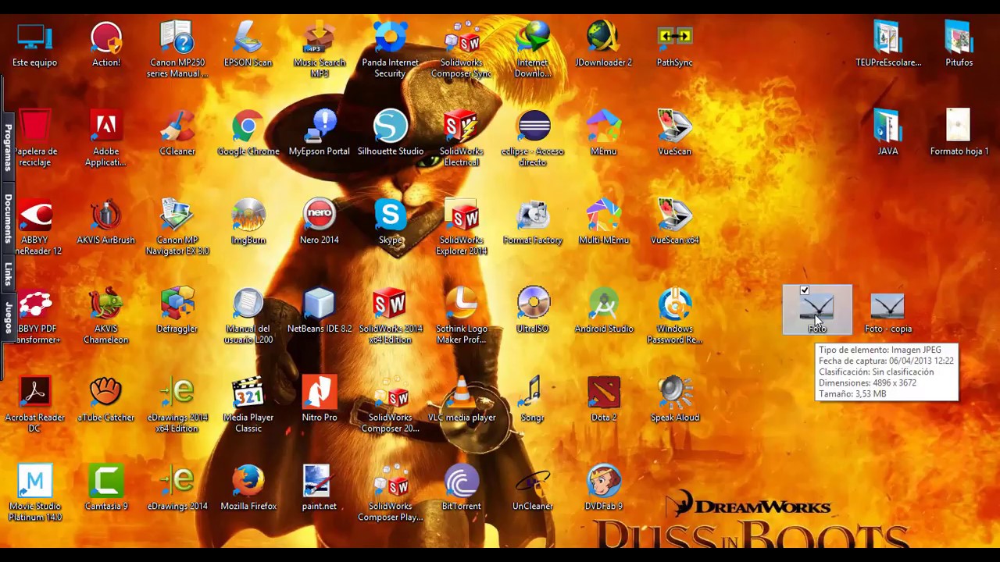The image size is (1000, 562).
Task: Select the PathSync icon
Action: click(x=675, y=37)
